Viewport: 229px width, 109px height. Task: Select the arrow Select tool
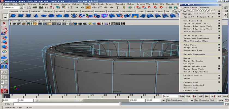4,23
